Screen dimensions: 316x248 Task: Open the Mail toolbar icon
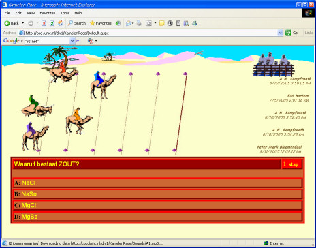(129, 23)
